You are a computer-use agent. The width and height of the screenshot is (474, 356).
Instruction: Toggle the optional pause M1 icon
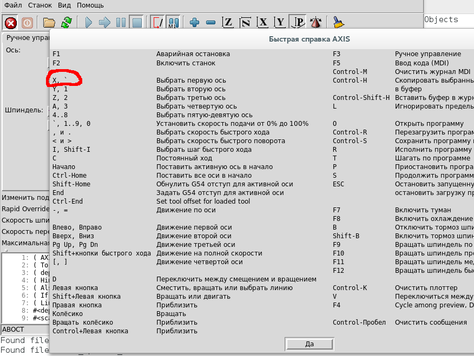pos(173,23)
